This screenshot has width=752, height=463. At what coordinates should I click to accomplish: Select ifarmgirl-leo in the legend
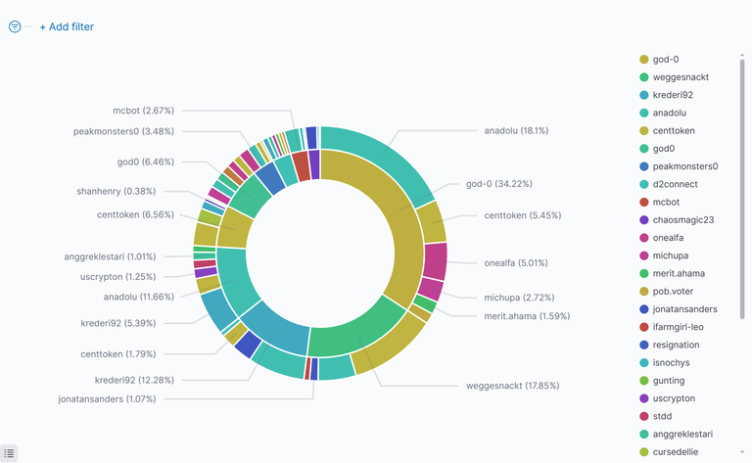[x=678, y=327]
